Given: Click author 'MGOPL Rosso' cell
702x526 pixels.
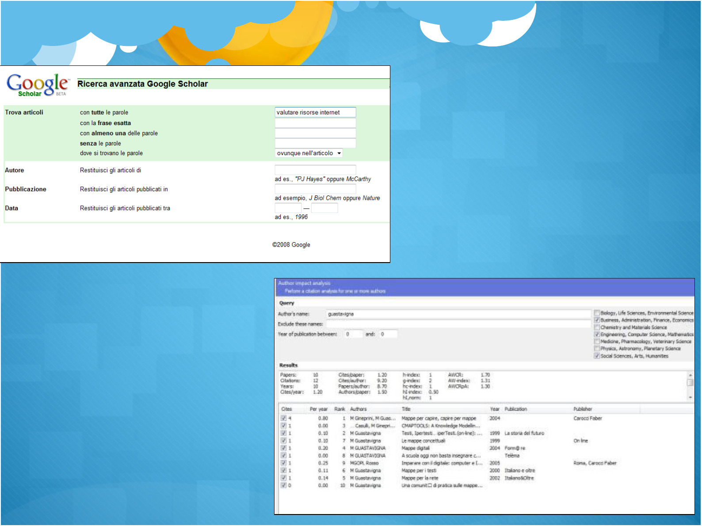Looking at the screenshot, I should pos(364,463).
